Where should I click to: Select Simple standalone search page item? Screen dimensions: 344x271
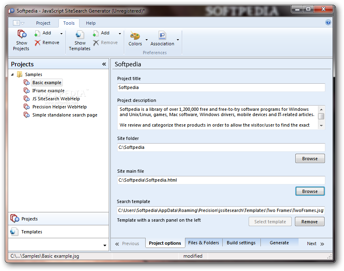pos(65,115)
